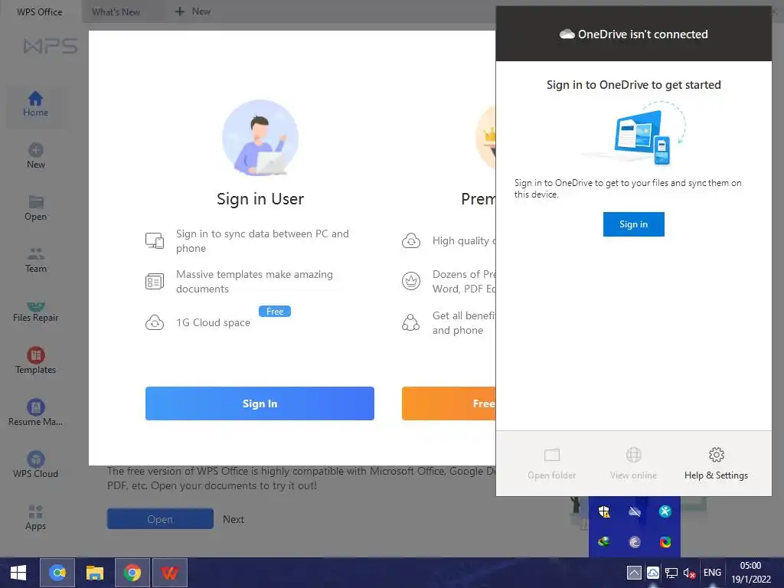Open Apps in WPS sidebar
Viewport: 784px width, 588px height.
click(x=35, y=517)
